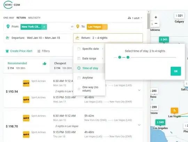Swap origin and destination icon
This screenshot has width=188, height=142.
(72, 27)
